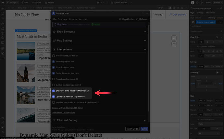This screenshot has height=139, width=224.
Task: Expand the Filter and Sorting section
Action: 99,120
